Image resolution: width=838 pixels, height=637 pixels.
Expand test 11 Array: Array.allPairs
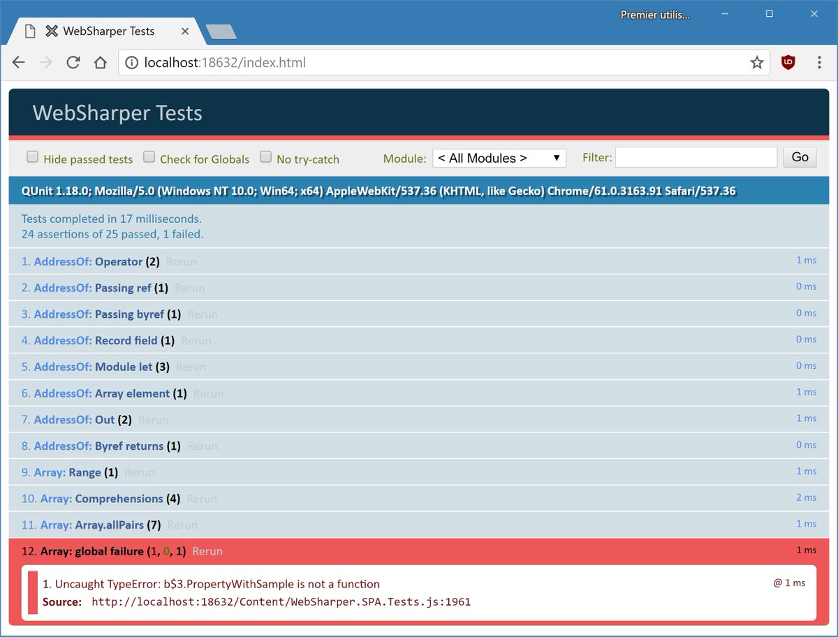(91, 525)
